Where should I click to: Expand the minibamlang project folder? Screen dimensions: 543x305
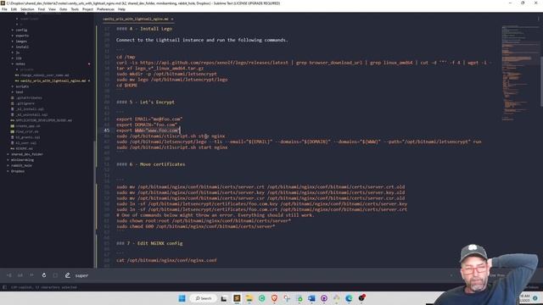23,160
